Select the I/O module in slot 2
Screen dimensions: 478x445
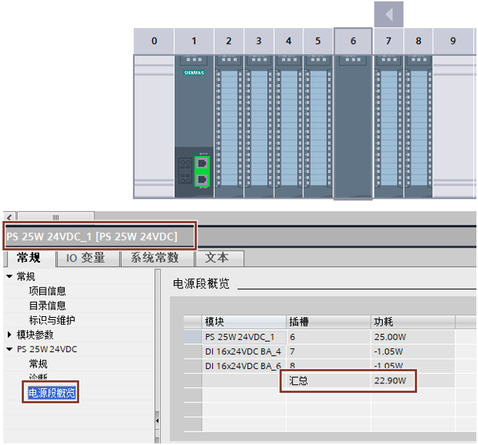(229, 126)
